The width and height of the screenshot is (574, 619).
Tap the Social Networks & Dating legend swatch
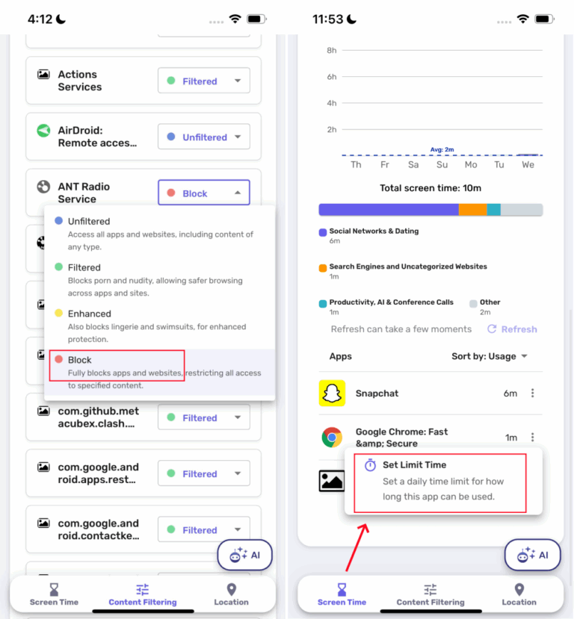point(323,231)
